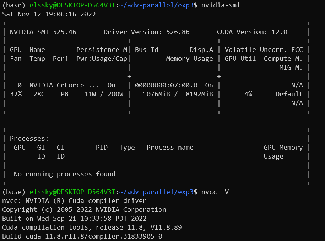Click the No running processes found message

(x=64, y=174)
